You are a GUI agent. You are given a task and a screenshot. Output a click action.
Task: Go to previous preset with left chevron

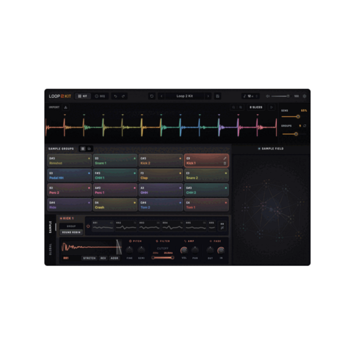(162, 96)
